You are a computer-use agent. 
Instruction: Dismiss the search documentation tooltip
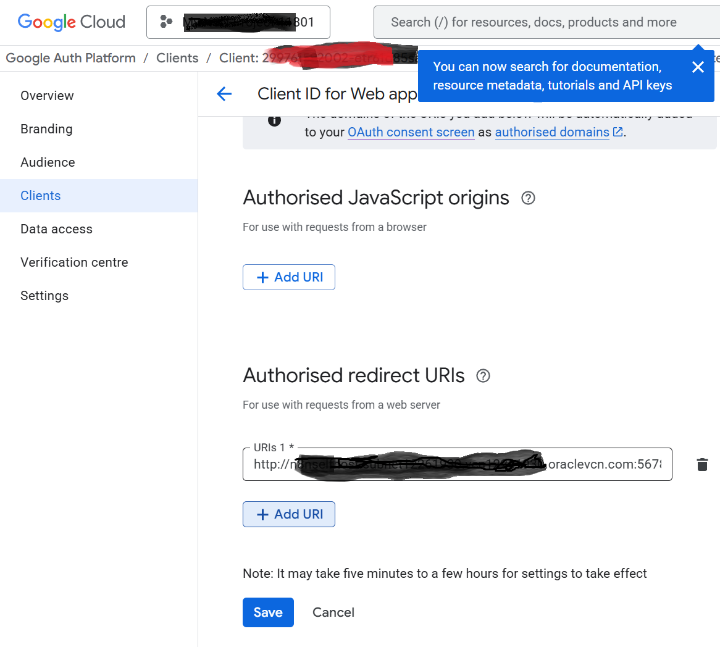click(698, 67)
